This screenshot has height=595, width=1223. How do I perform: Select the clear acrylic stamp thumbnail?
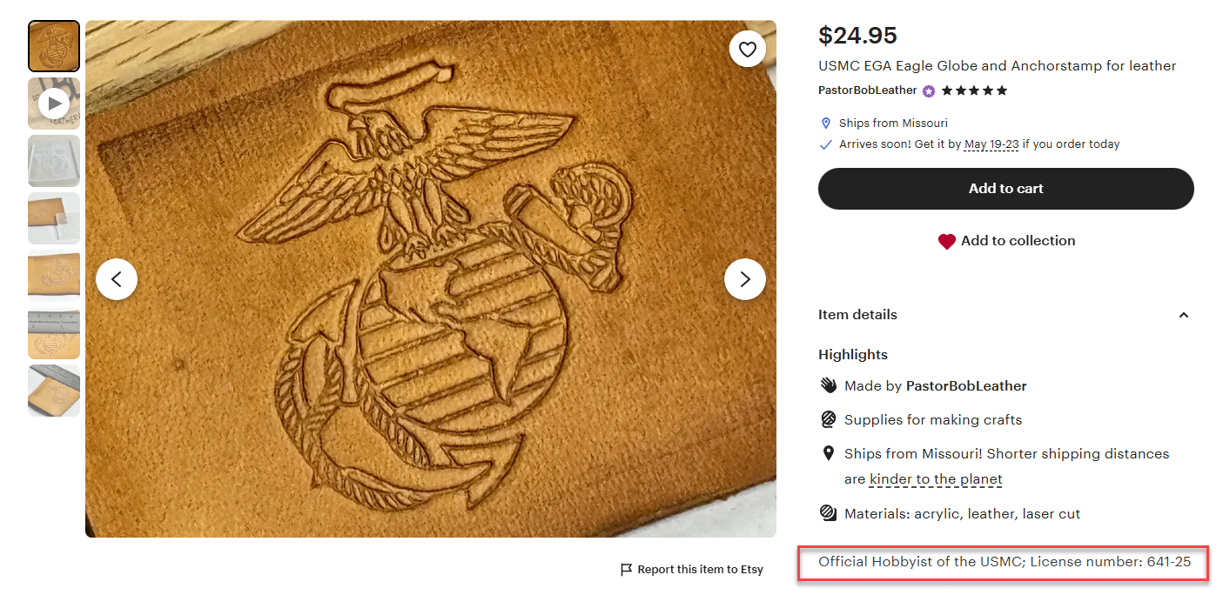[54, 161]
